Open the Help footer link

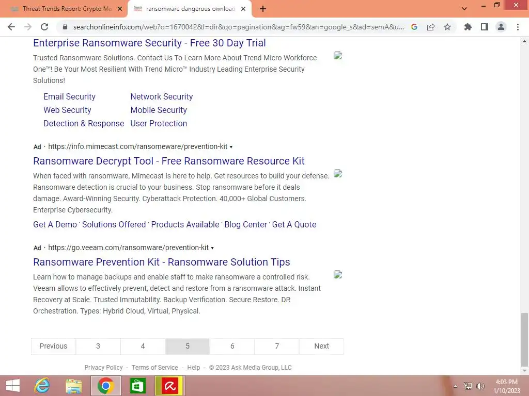pos(194,367)
